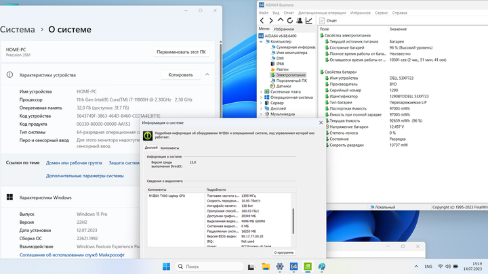488x274 pixels.
Task: Open Справка menu in AIDA64
Action: tap(400, 13)
